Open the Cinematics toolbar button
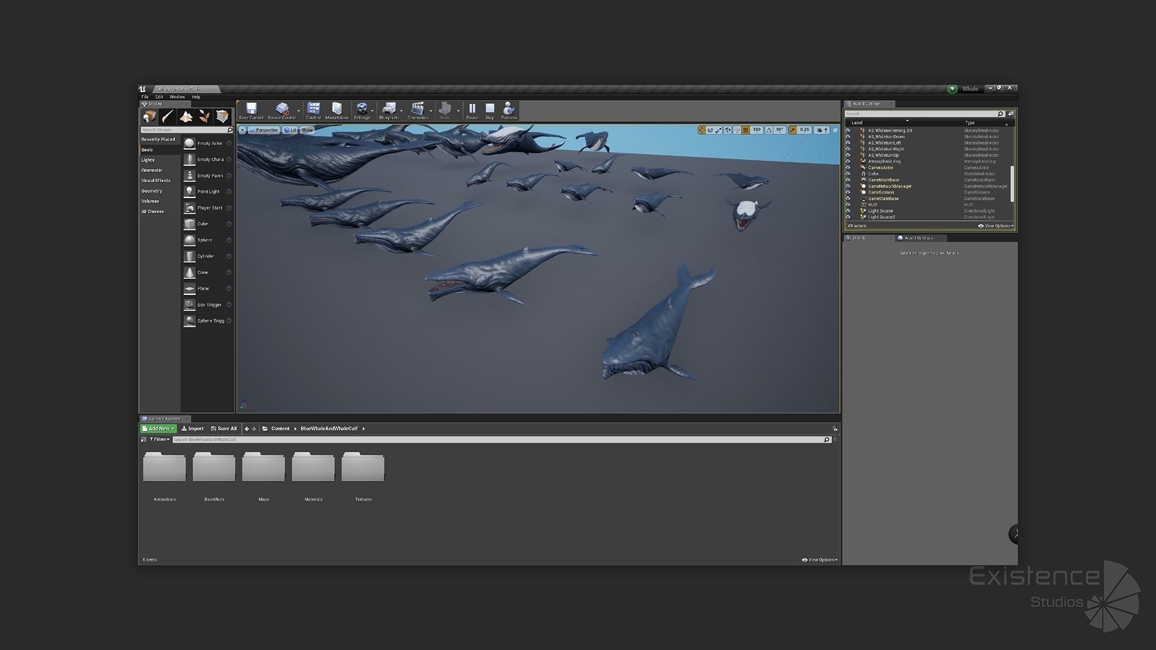Image resolution: width=1156 pixels, height=650 pixels. [418, 111]
